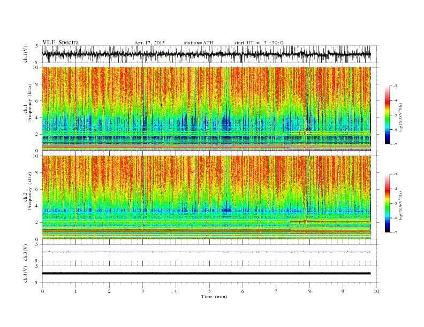The width and height of the screenshot is (424, 327).
Task: Click the ch.1 PSD color scale bar
Action: point(387,115)
